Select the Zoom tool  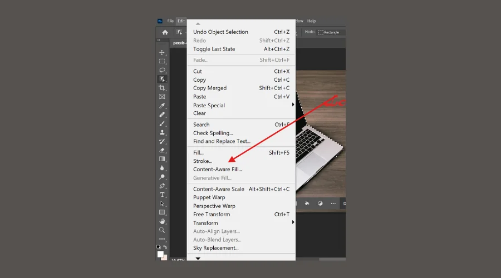pos(162,230)
